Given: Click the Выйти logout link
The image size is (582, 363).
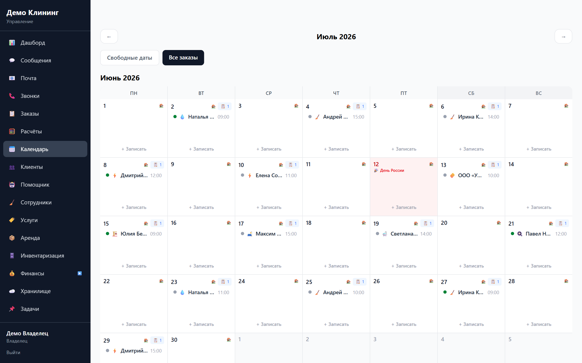Looking at the screenshot, I should [x=13, y=353].
